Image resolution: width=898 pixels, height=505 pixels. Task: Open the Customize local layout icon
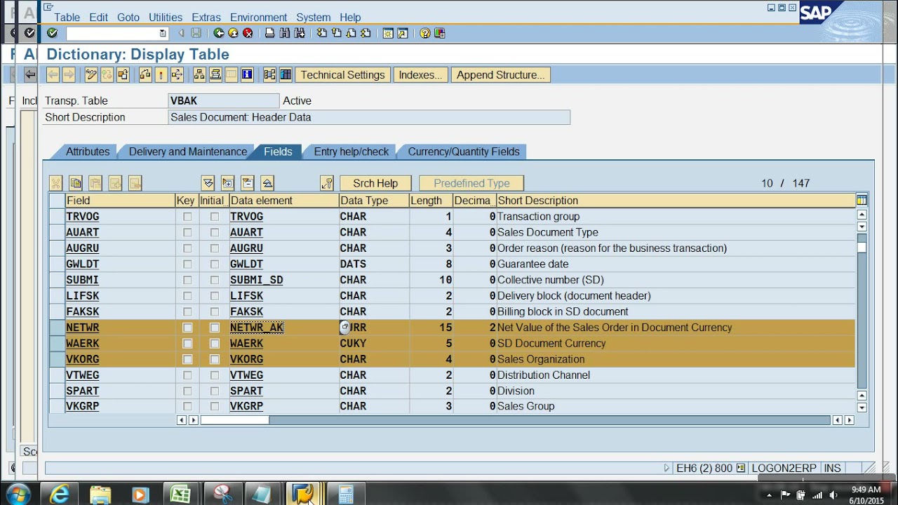coord(440,33)
